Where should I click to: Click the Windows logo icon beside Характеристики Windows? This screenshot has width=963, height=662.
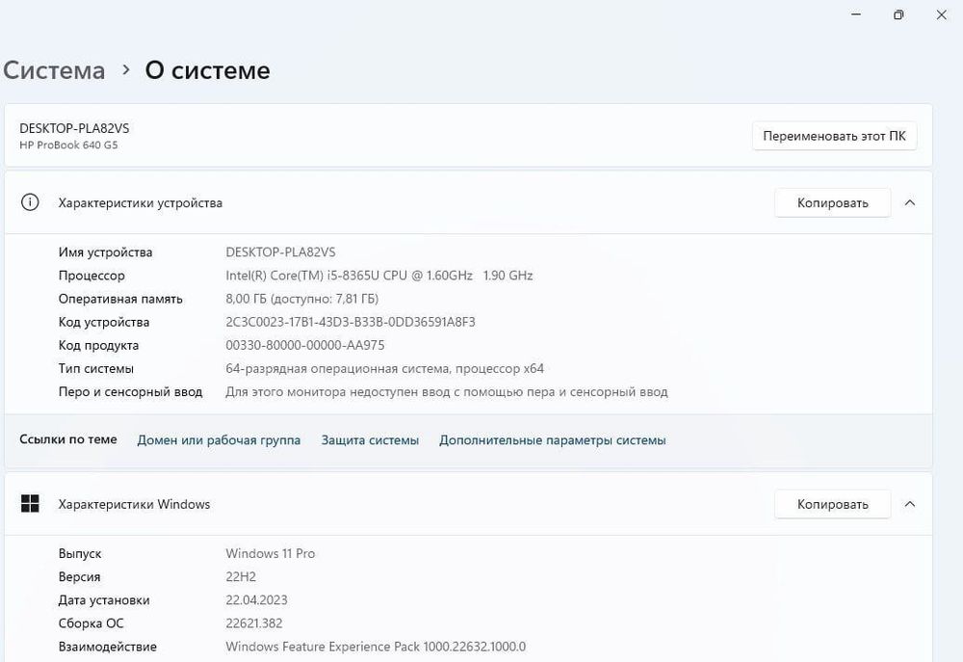click(30, 503)
